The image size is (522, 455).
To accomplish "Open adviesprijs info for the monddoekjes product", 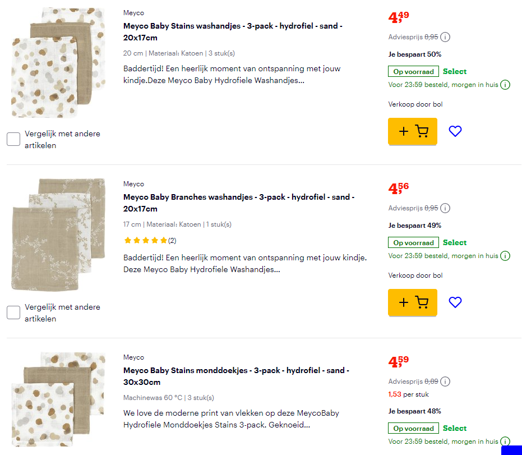I will point(445,381).
